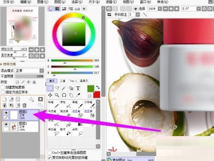Select layer 图层1 in layer list
Screen dimensions: 214x161
tap(21, 126)
